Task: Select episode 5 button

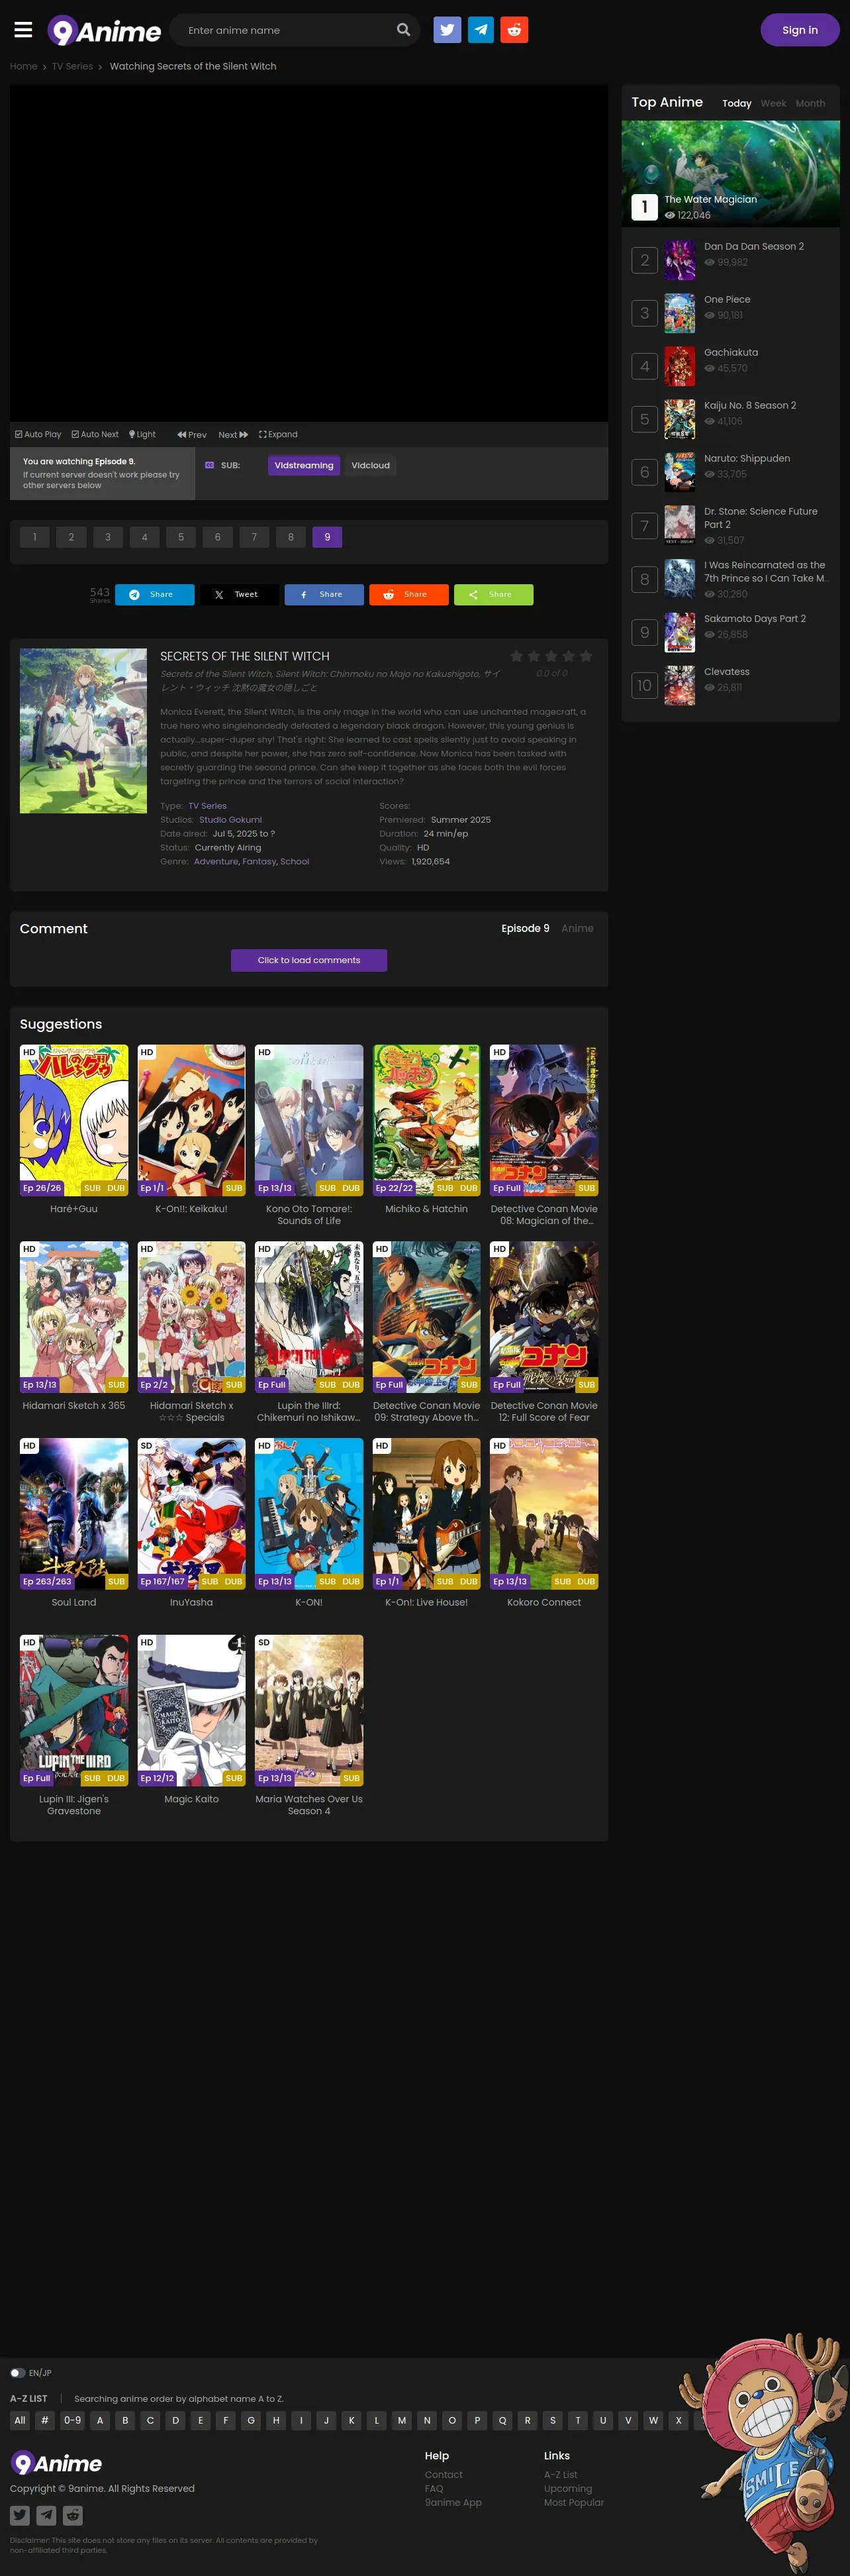Action: (181, 537)
